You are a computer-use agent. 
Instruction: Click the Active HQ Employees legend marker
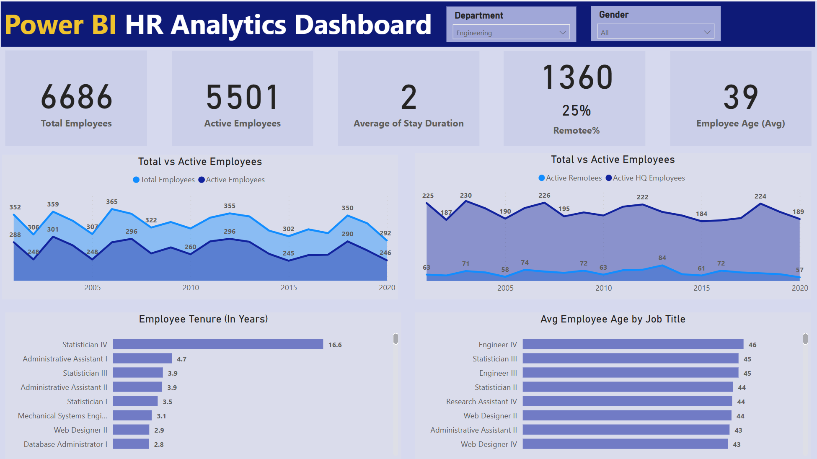[x=609, y=178]
